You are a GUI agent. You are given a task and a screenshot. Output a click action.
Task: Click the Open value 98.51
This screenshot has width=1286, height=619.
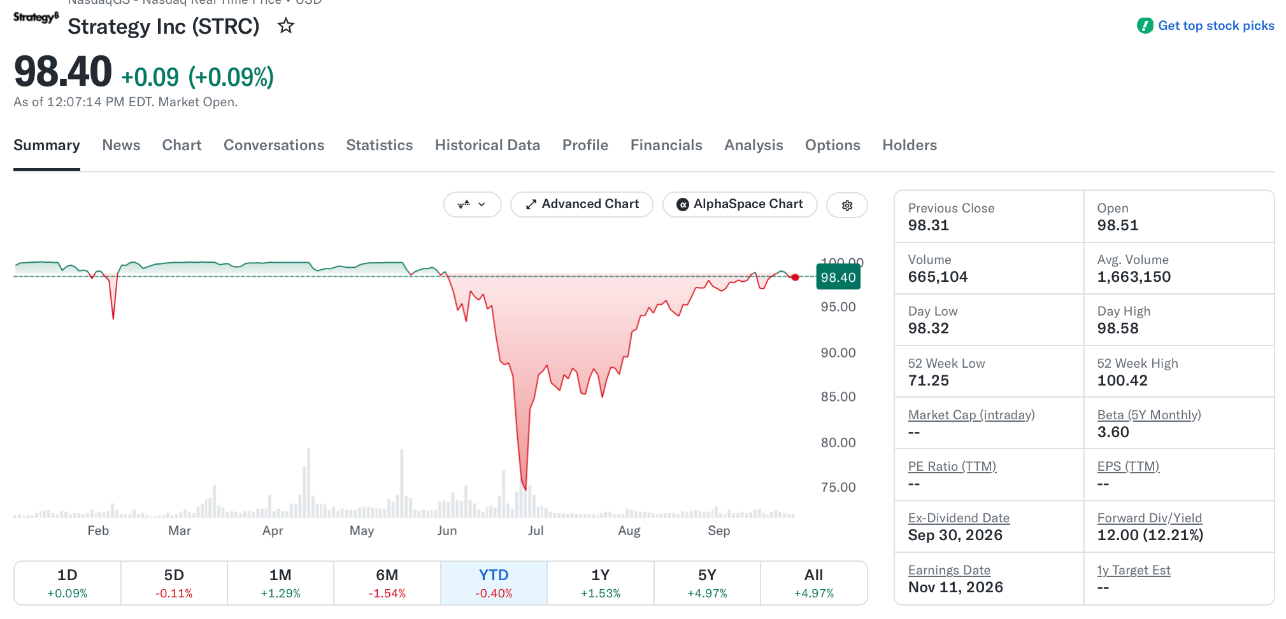[x=1118, y=225]
